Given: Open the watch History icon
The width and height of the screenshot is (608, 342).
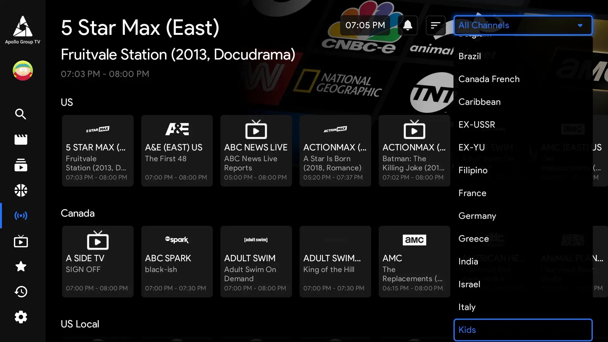Looking at the screenshot, I should point(21,292).
